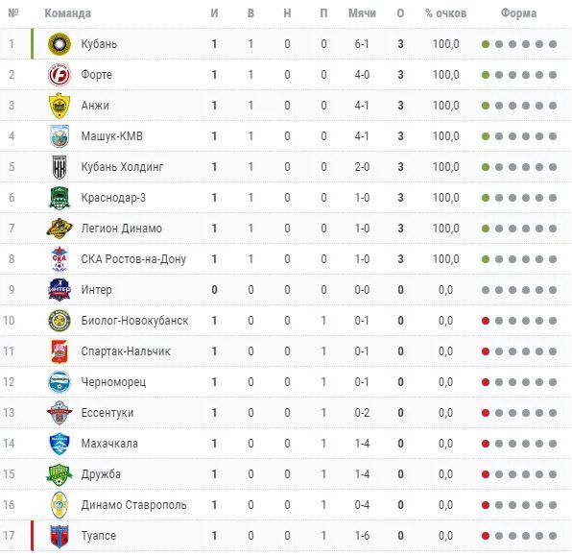
Task: Select the Анжи yellow crest icon
Action: pyautogui.click(x=60, y=106)
